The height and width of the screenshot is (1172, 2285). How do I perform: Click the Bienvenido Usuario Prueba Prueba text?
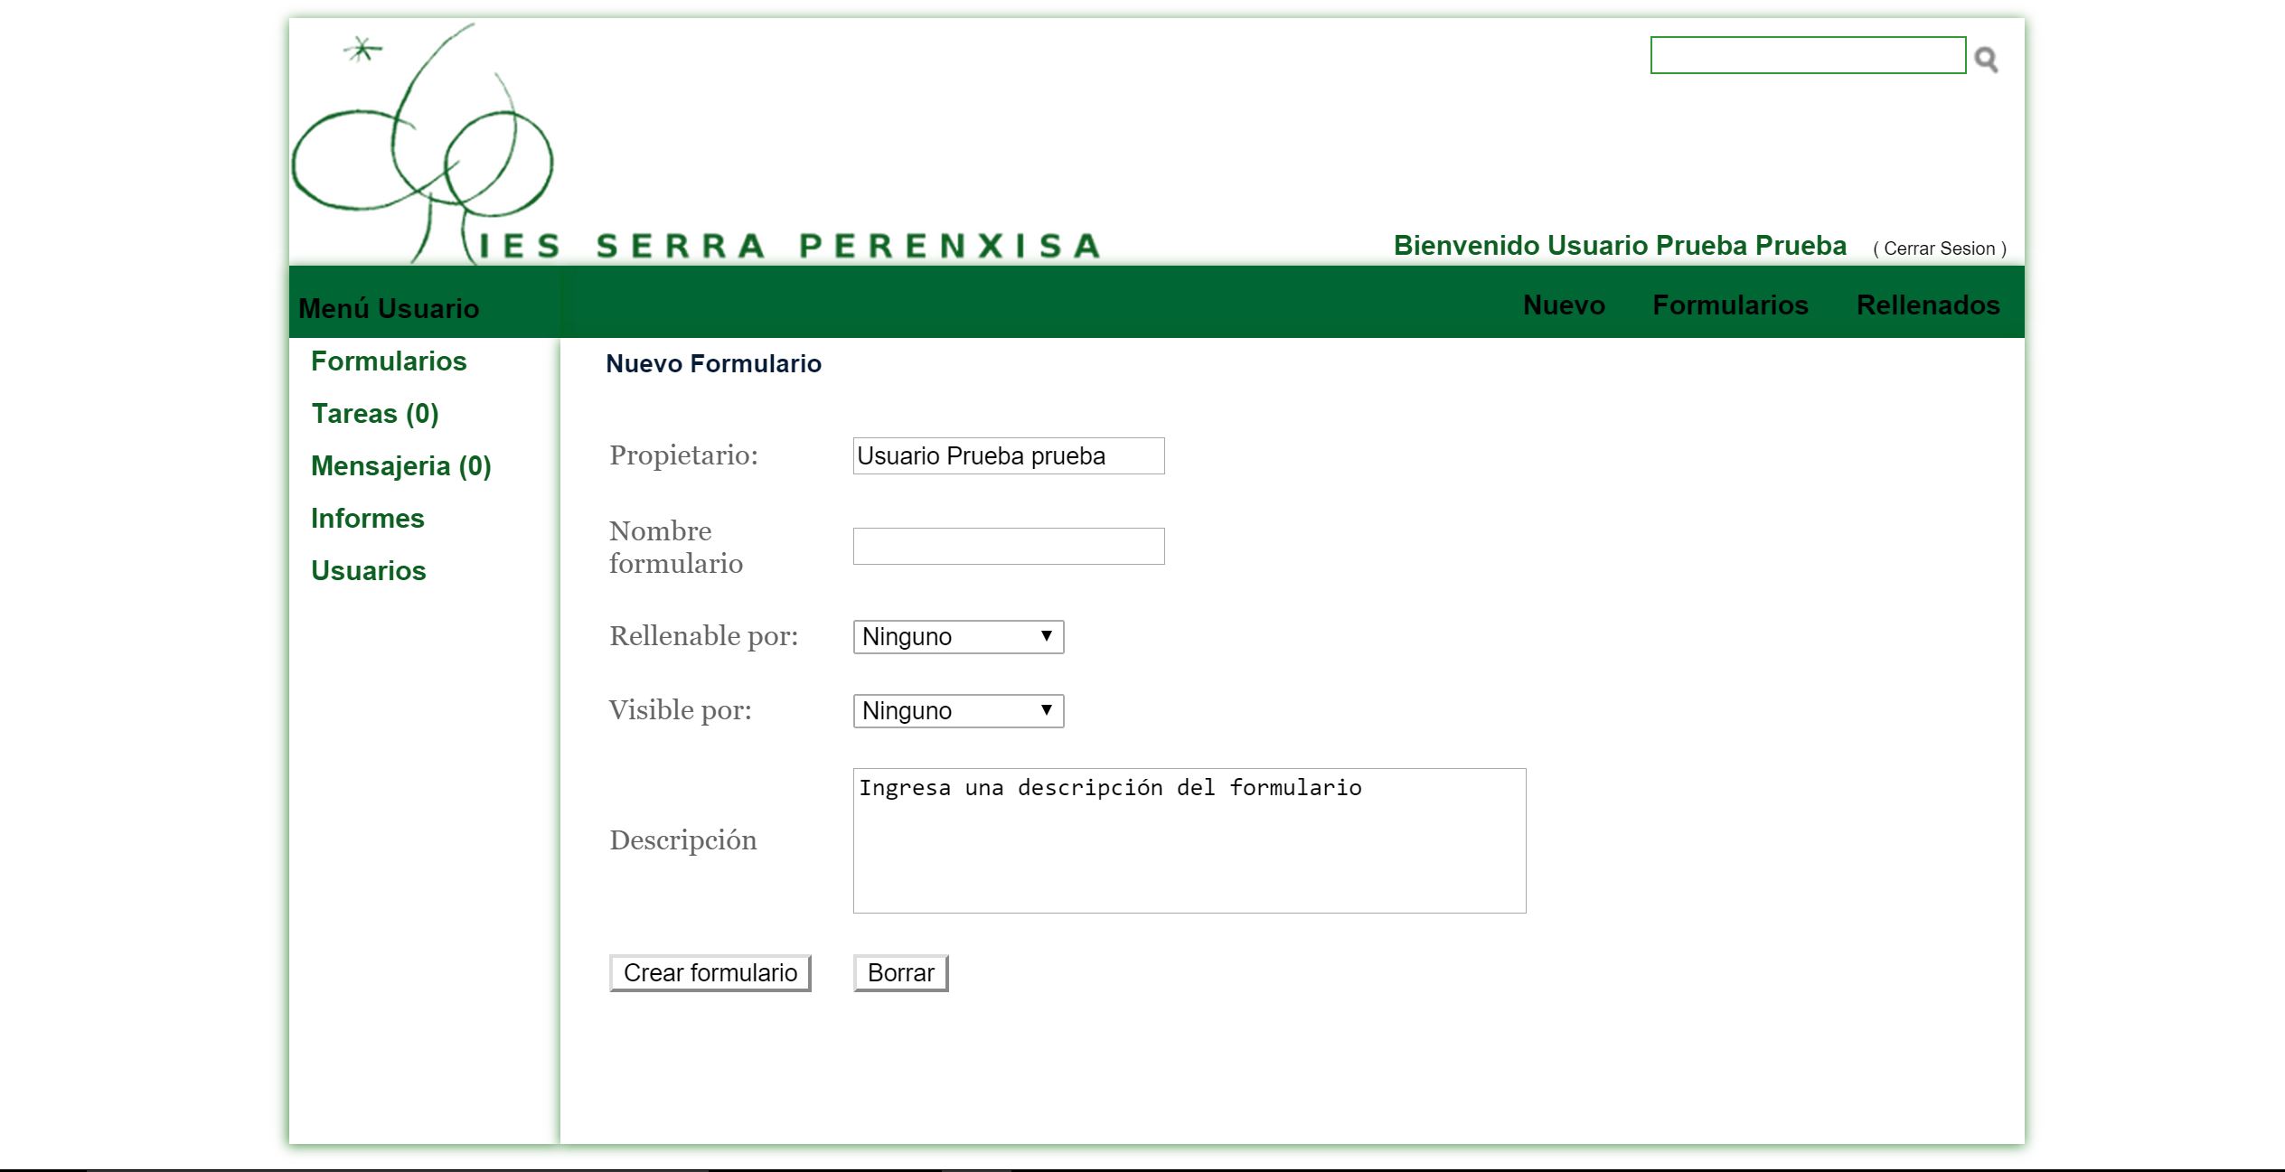tap(1620, 246)
